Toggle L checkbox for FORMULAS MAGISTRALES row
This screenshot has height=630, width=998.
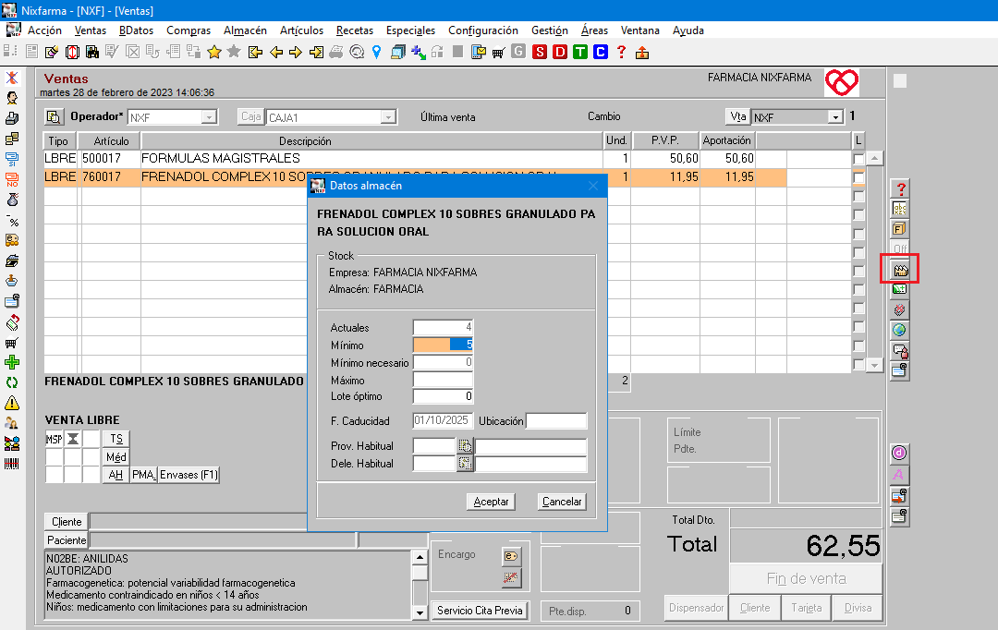(x=858, y=159)
